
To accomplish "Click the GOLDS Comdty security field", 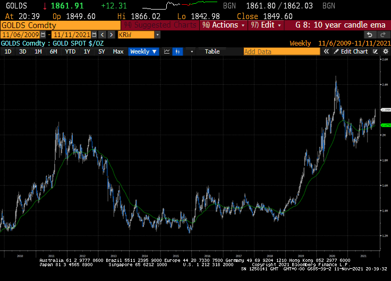I will pos(61,25).
